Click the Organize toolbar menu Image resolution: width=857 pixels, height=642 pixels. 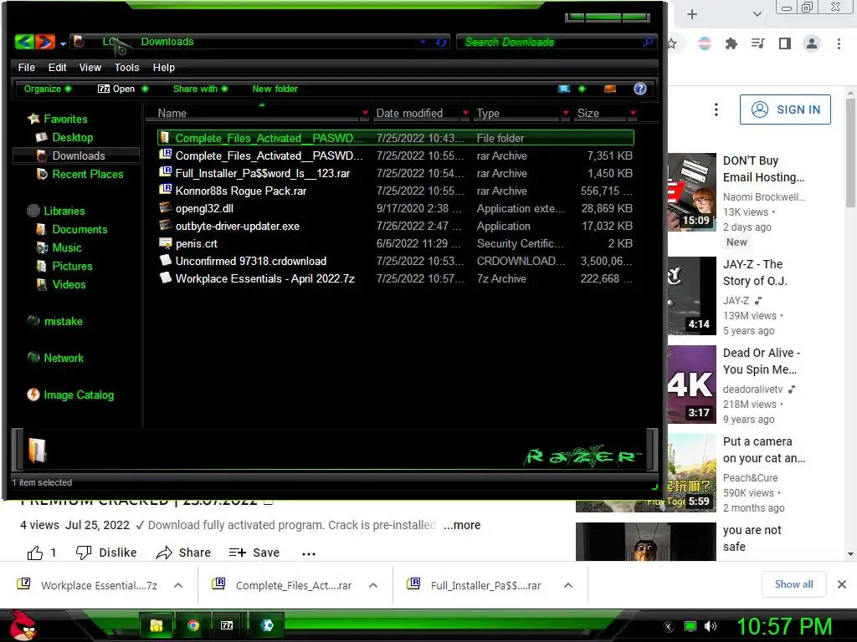coord(48,89)
